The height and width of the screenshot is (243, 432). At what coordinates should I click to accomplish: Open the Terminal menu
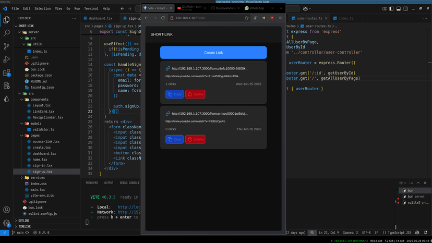click(x=91, y=8)
